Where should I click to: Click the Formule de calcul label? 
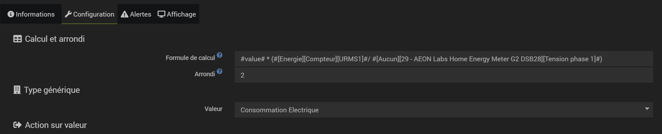click(x=190, y=58)
